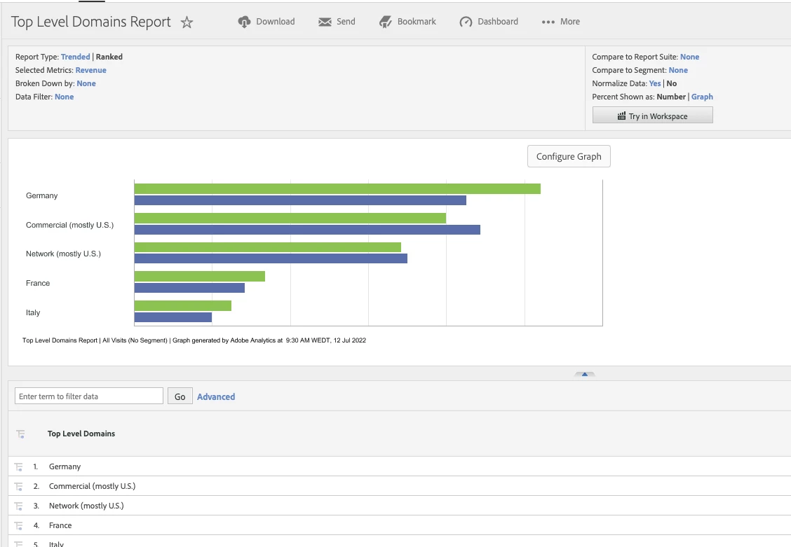791x547 pixels.
Task: Click the Go filter button
Action: (x=180, y=396)
